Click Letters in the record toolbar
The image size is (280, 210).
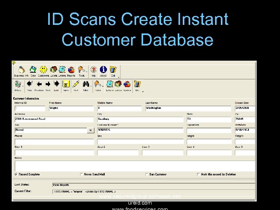[110, 86]
